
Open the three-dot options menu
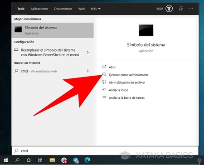click(x=191, y=9)
